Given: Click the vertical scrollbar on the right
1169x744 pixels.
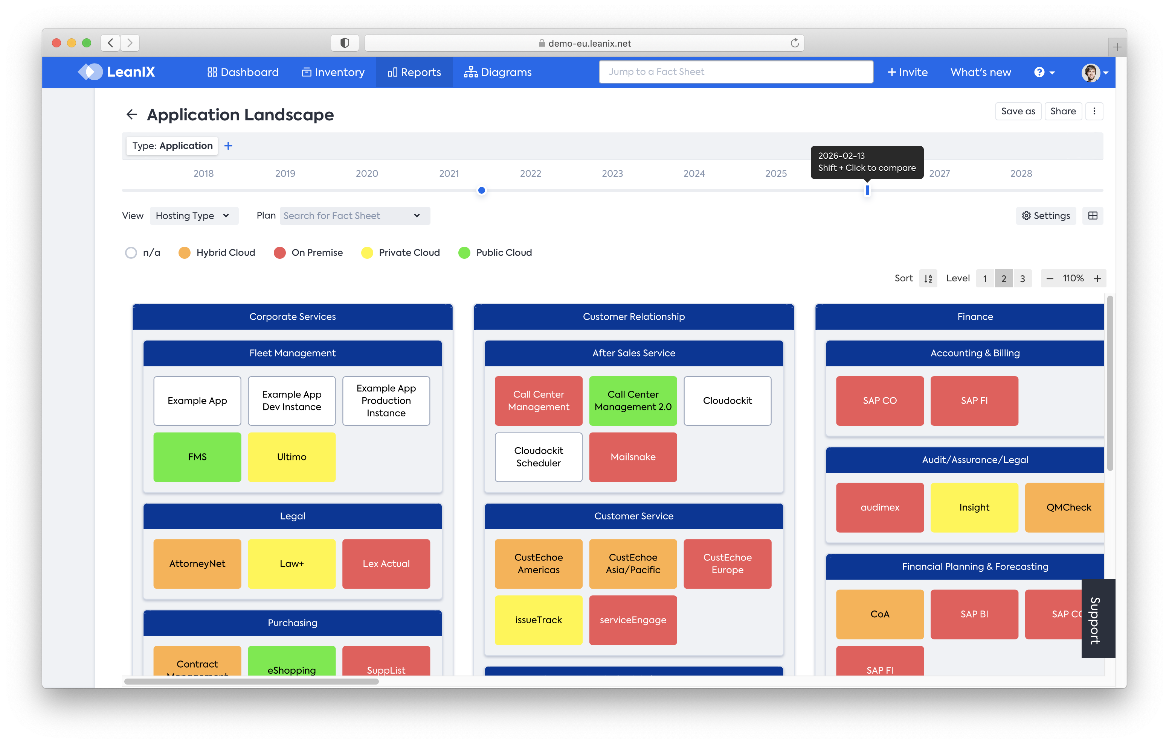Looking at the screenshot, I should coord(1110,383).
